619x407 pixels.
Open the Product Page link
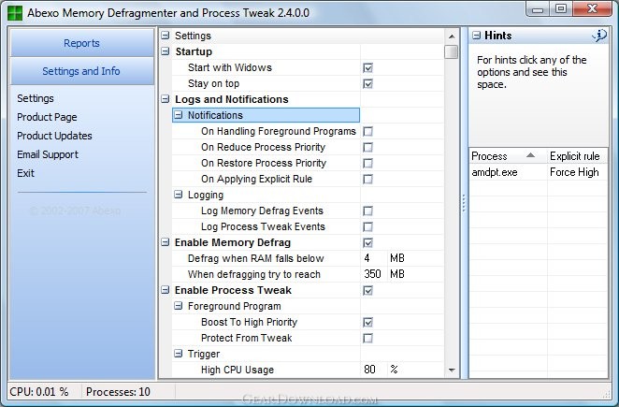tap(47, 117)
